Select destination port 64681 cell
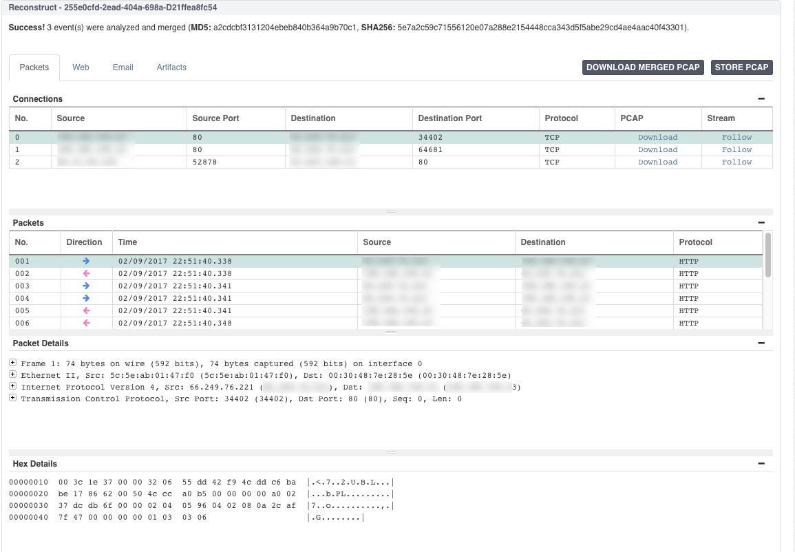 point(476,149)
